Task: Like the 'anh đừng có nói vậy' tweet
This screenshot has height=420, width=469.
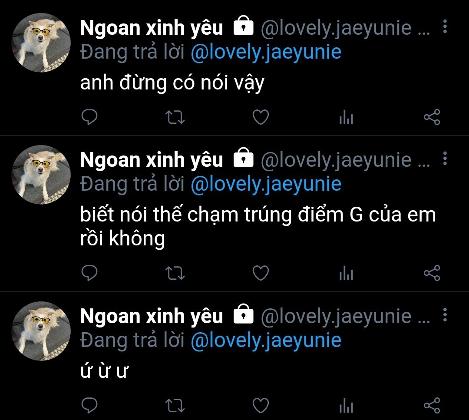Action: 261,117
